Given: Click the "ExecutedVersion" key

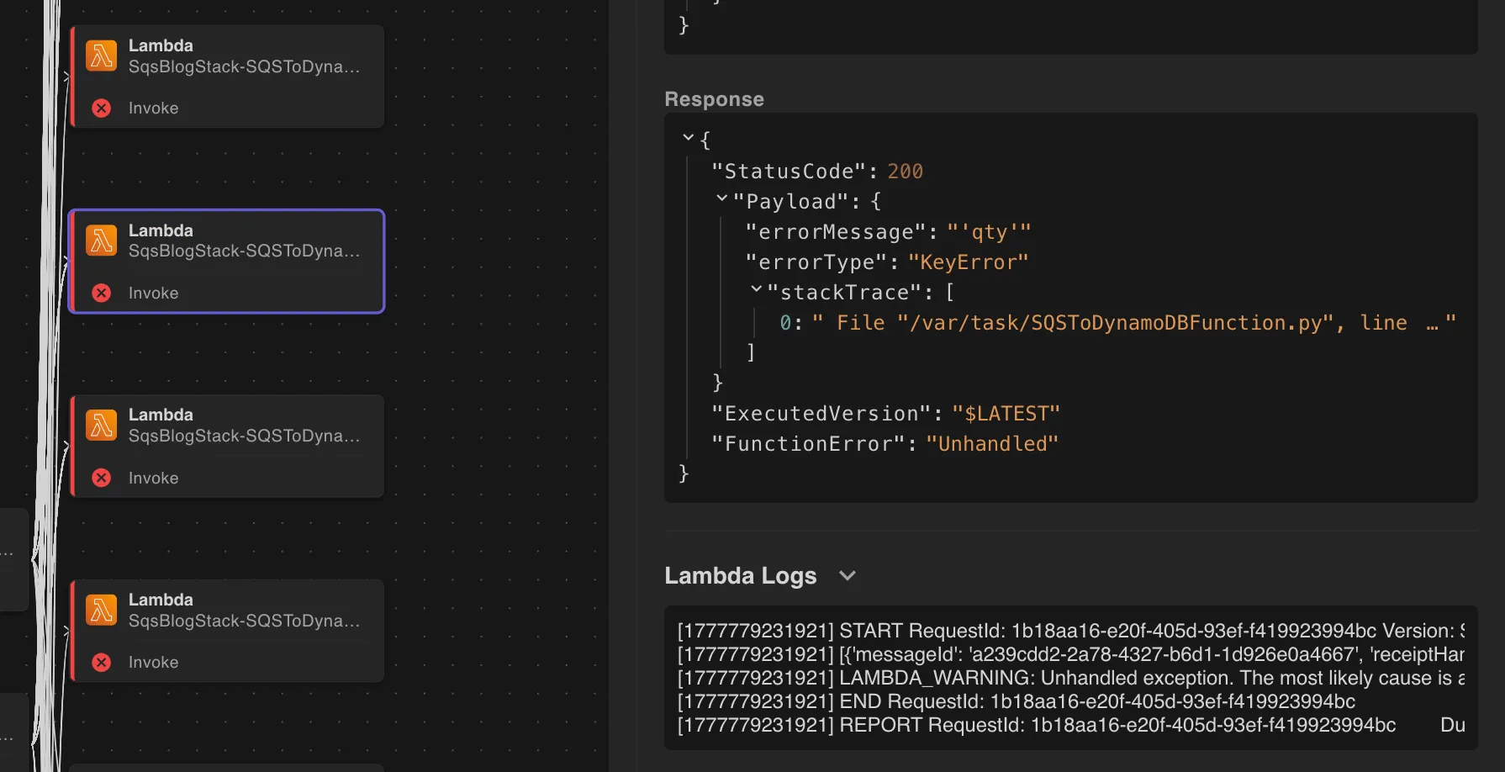Looking at the screenshot, I should click(821, 414).
